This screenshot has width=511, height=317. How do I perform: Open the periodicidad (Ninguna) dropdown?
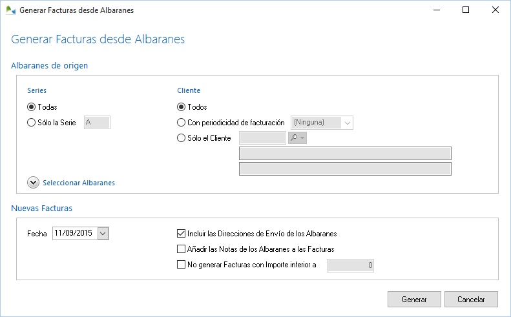pos(347,123)
